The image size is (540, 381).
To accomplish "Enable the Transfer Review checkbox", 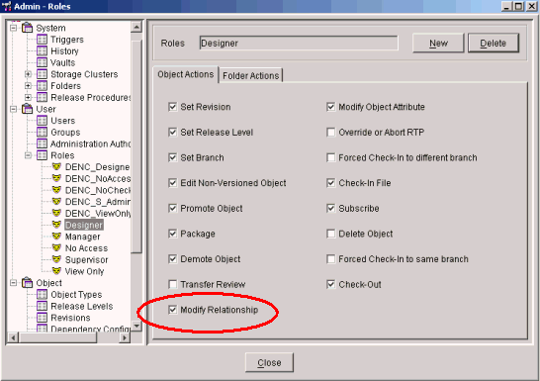I will [172, 285].
